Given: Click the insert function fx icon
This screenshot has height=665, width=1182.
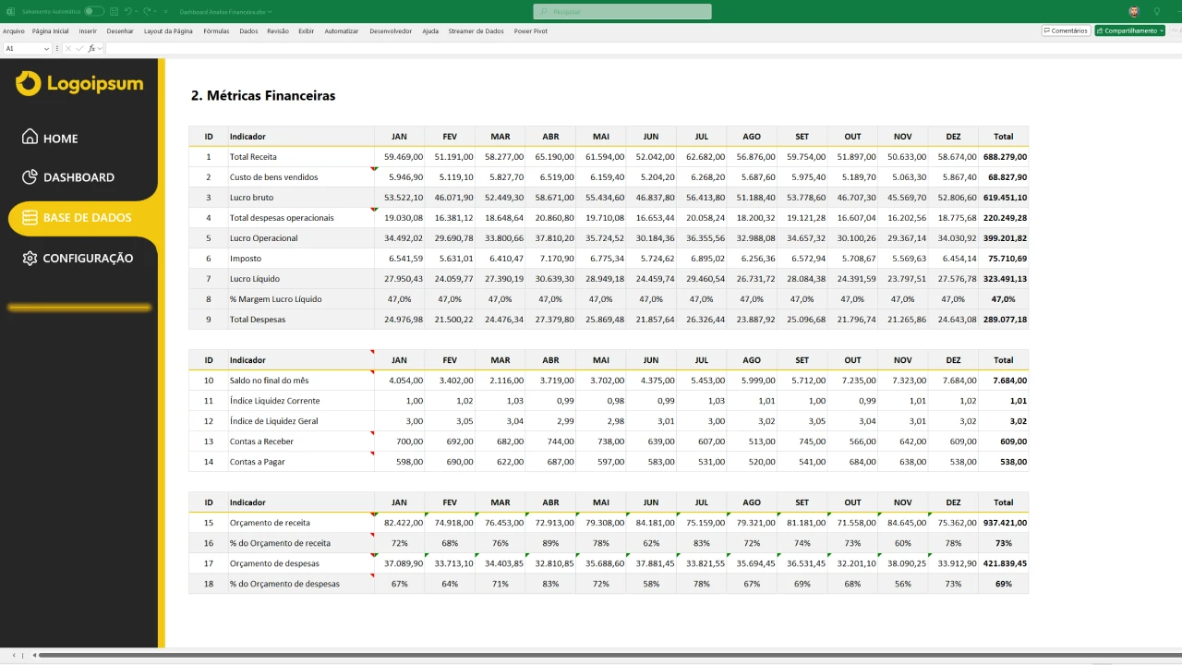Looking at the screenshot, I should 91,48.
